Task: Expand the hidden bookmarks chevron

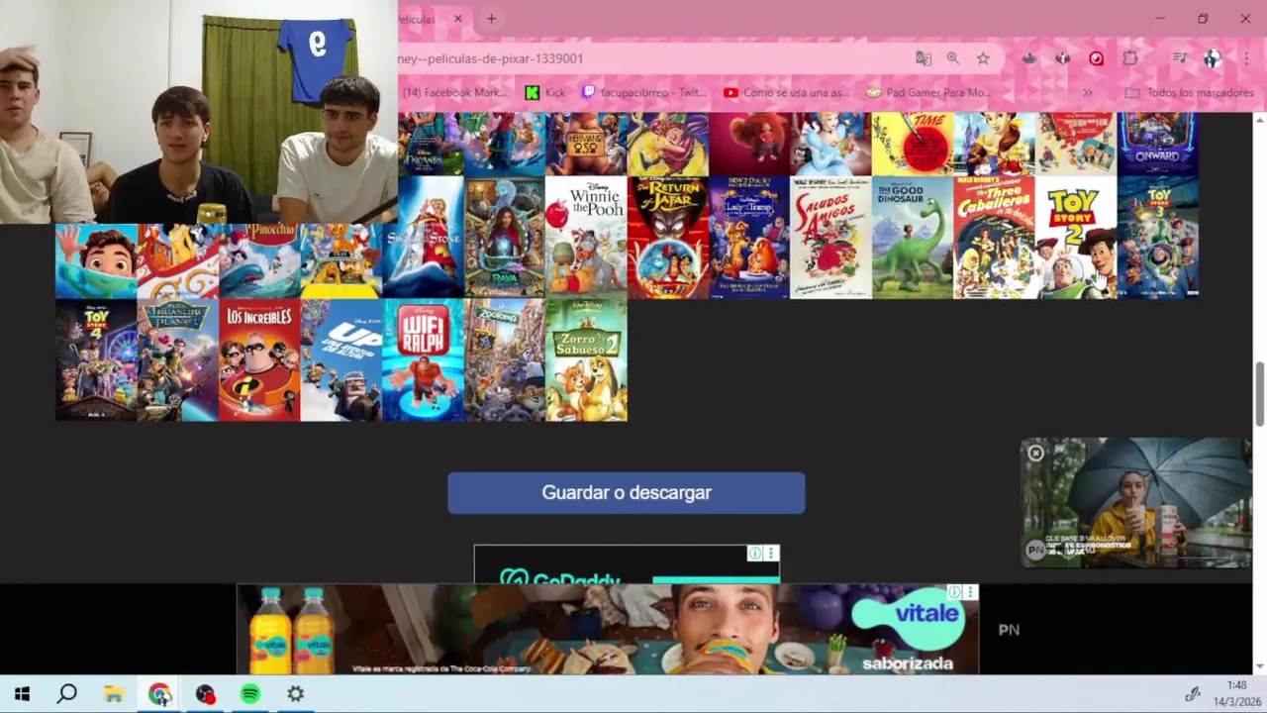Action: [x=1088, y=92]
